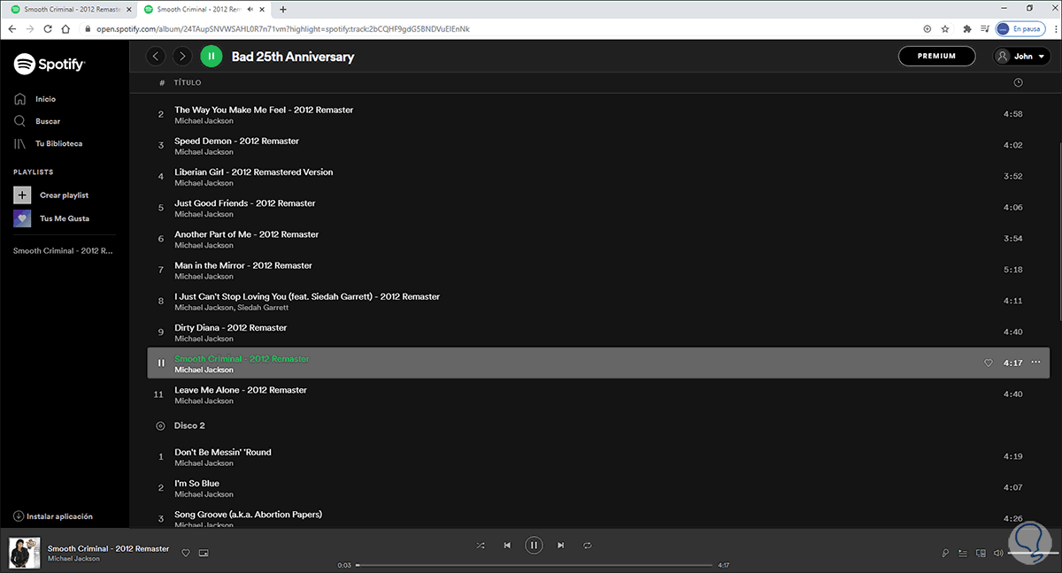Viewport: 1062px width, 573px height.
Task: Open the connect to a device icon
Action: 981,554
